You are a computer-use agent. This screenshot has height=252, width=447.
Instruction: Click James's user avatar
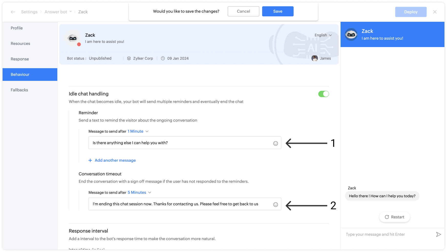pos(314,58)
